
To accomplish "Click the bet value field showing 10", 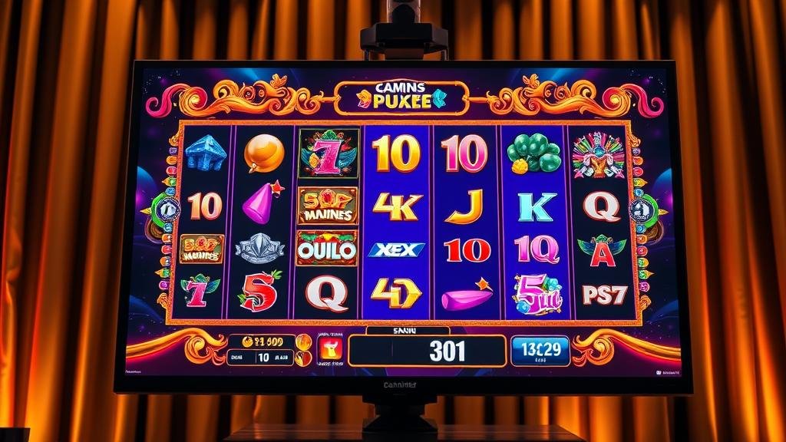I will click(260, 358).
